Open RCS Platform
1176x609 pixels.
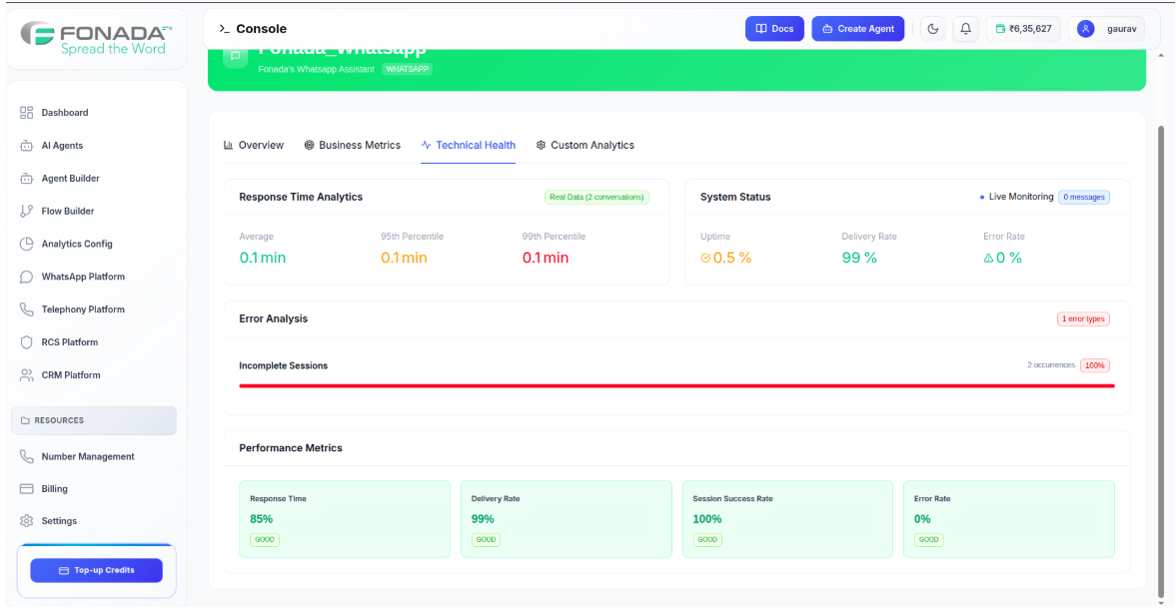point(70,342)
